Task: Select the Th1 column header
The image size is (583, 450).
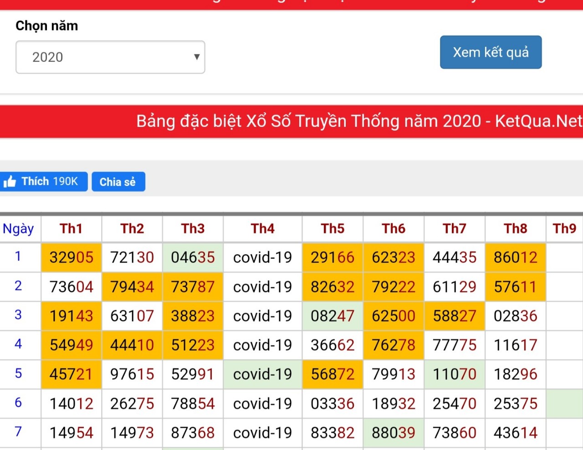Action: point(72,228)
